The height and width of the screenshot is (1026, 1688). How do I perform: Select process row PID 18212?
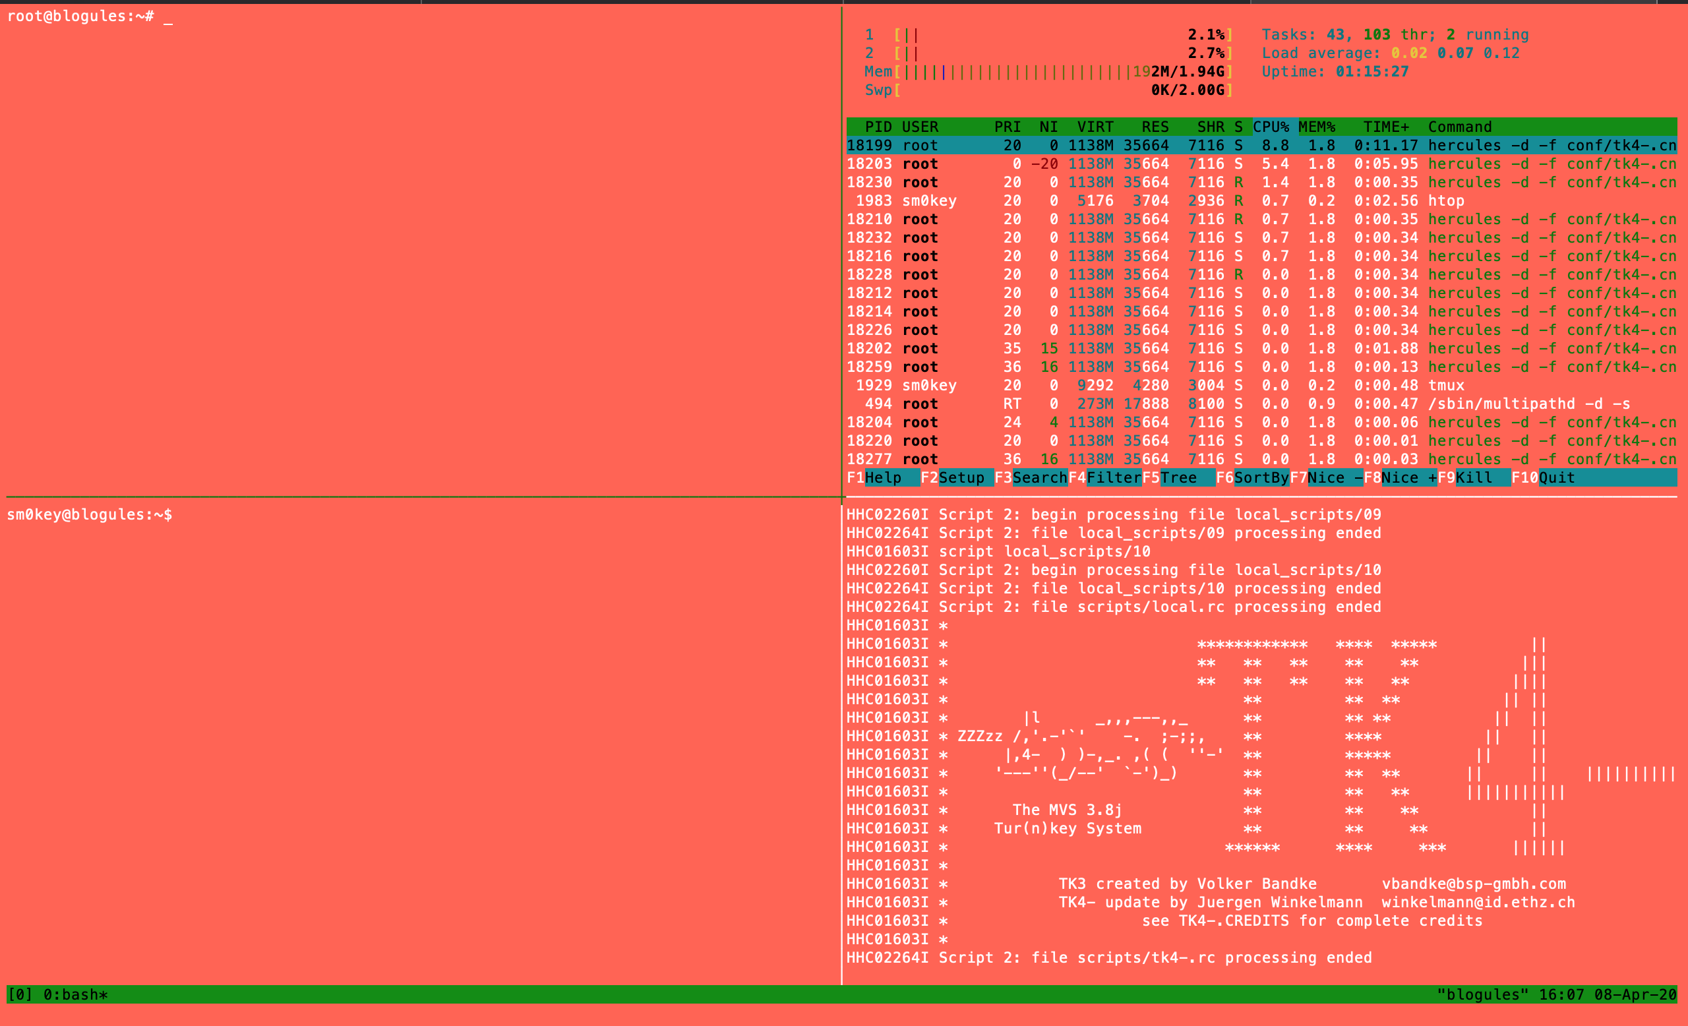pyautogui.click(x=1262, y=294)
